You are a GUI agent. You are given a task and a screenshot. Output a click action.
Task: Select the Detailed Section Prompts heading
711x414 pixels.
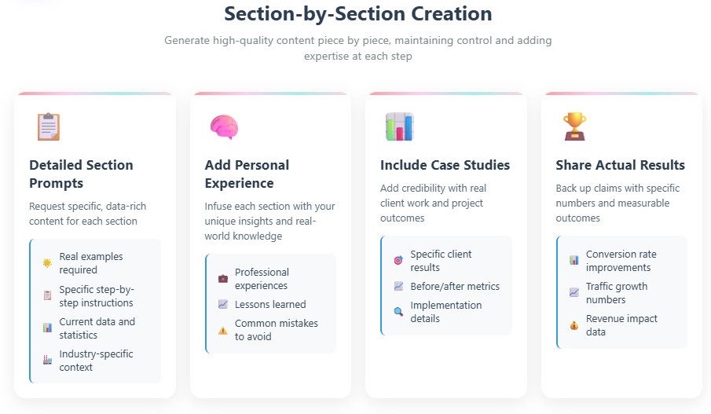[81, 174]
